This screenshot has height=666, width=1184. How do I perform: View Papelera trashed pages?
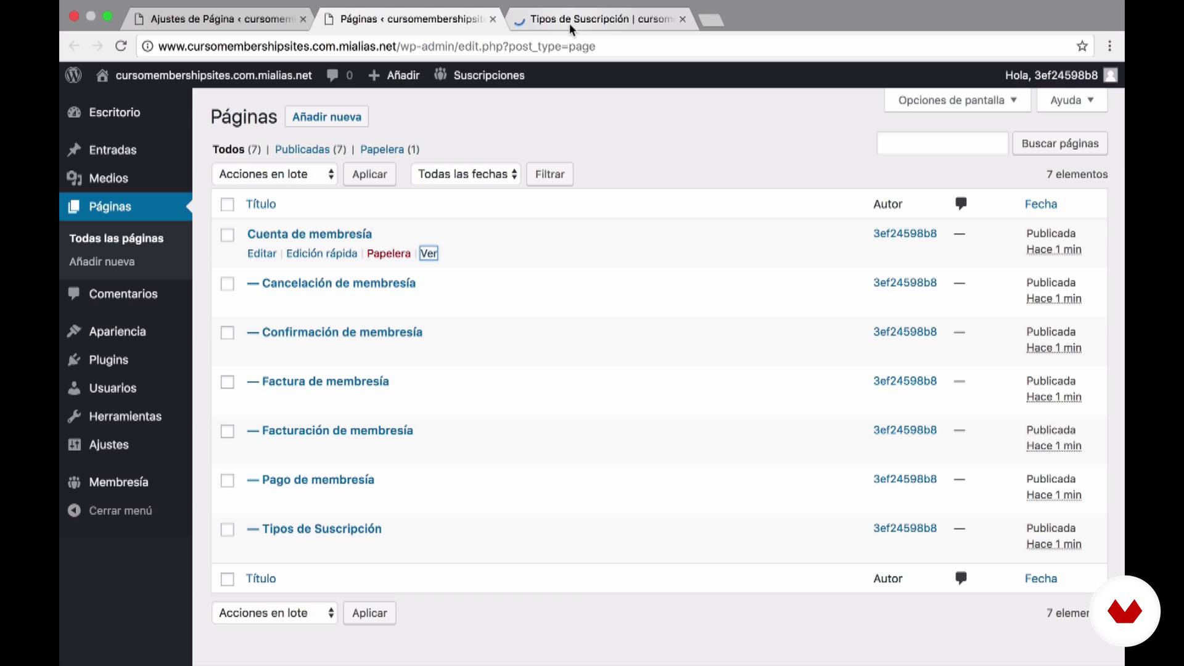tap(382, 149)
